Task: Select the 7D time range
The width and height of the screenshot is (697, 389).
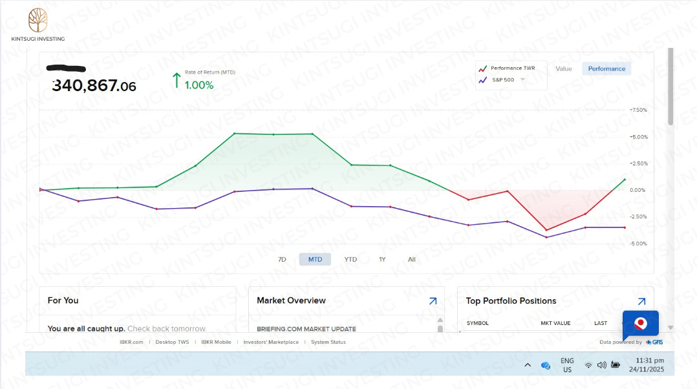Action: tap(282, 259)
